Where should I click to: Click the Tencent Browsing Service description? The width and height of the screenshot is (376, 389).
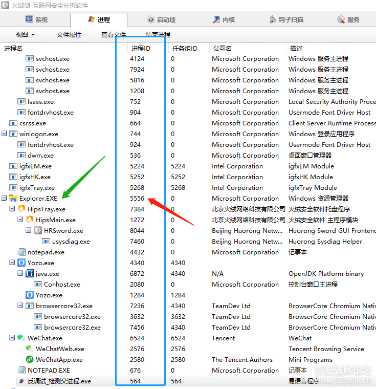pos(326,349)
